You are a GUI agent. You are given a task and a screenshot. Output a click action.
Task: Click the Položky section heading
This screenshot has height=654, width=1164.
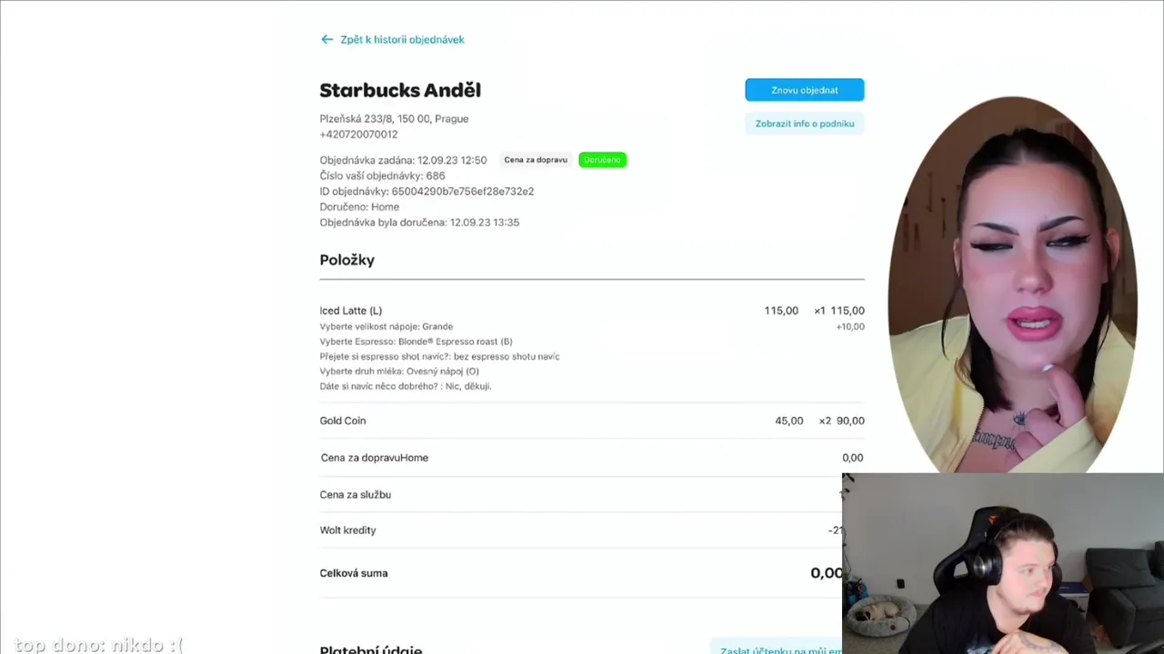(347, 260)
